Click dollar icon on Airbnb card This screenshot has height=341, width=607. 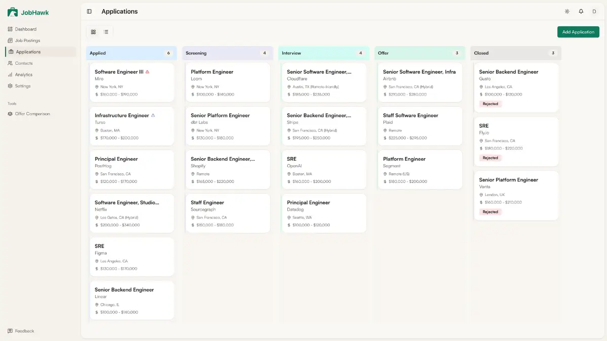pyautogui.click(x=385, y=94)
